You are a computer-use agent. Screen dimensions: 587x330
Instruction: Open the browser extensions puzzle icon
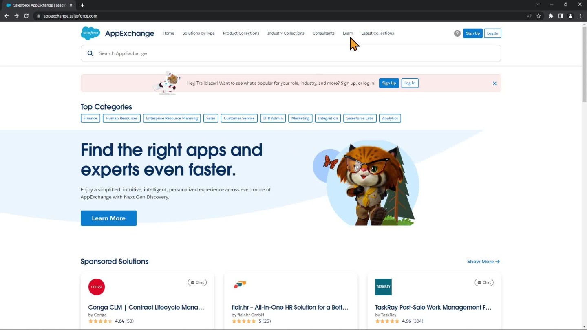(551, 16)
